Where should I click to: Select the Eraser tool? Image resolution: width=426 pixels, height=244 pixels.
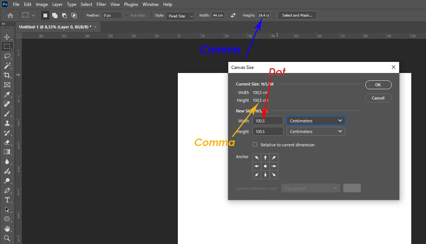[7, 143]
